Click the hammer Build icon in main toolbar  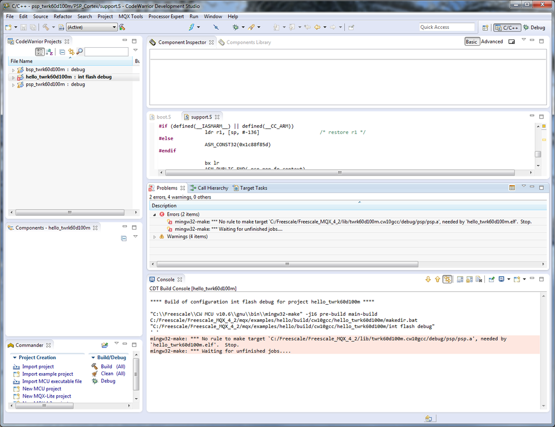(45, 27)
